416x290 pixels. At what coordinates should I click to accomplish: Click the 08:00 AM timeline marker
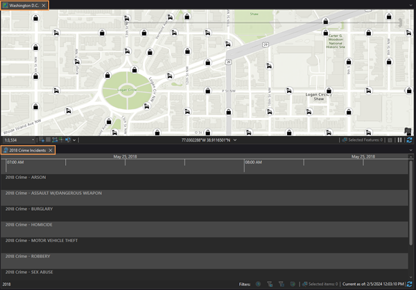(x=253, y=162)
